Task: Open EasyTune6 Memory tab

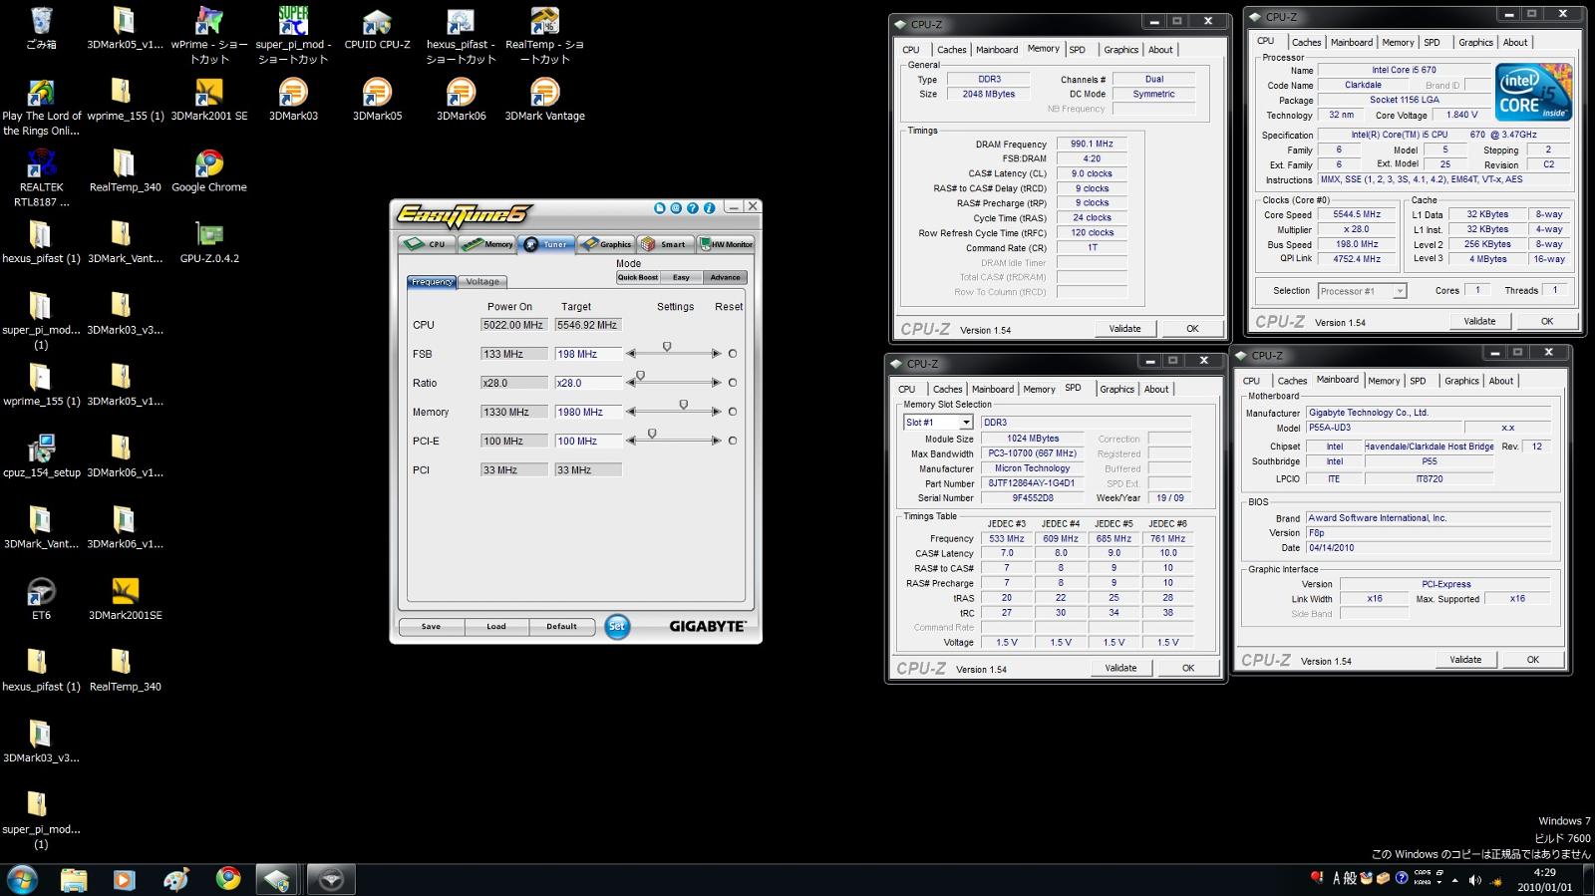Action: point(487,244)
